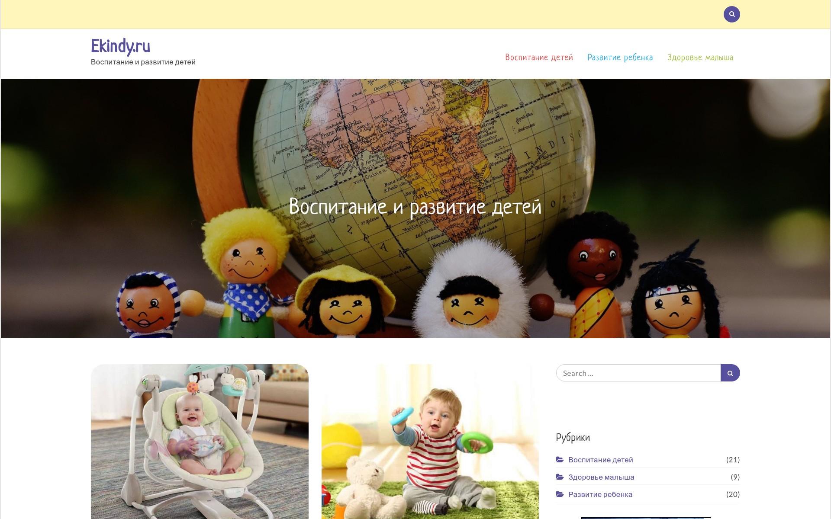Open the search icon in the top yellow bar
Image resolution: width=831 pixels, height=519 pixels.
(x=731, y=14)
